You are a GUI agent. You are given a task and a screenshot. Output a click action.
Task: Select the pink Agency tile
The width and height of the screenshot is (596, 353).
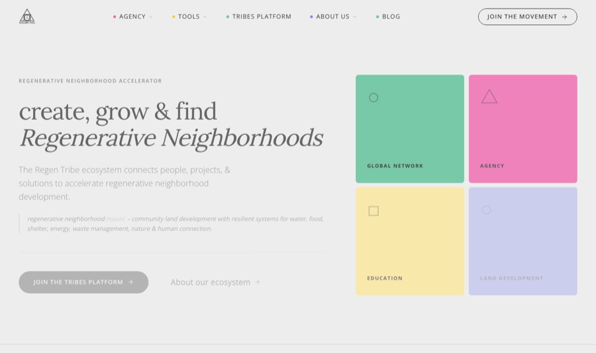tap(523, 129)
